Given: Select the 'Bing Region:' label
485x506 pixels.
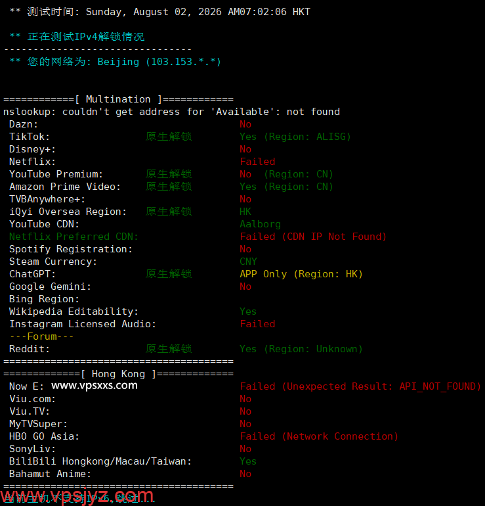Looking at the screenshot, I should [x=44, y=299].
